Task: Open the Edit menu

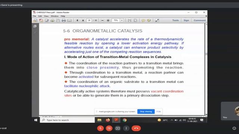Action: pyautogui.click(x=40, y=16)
